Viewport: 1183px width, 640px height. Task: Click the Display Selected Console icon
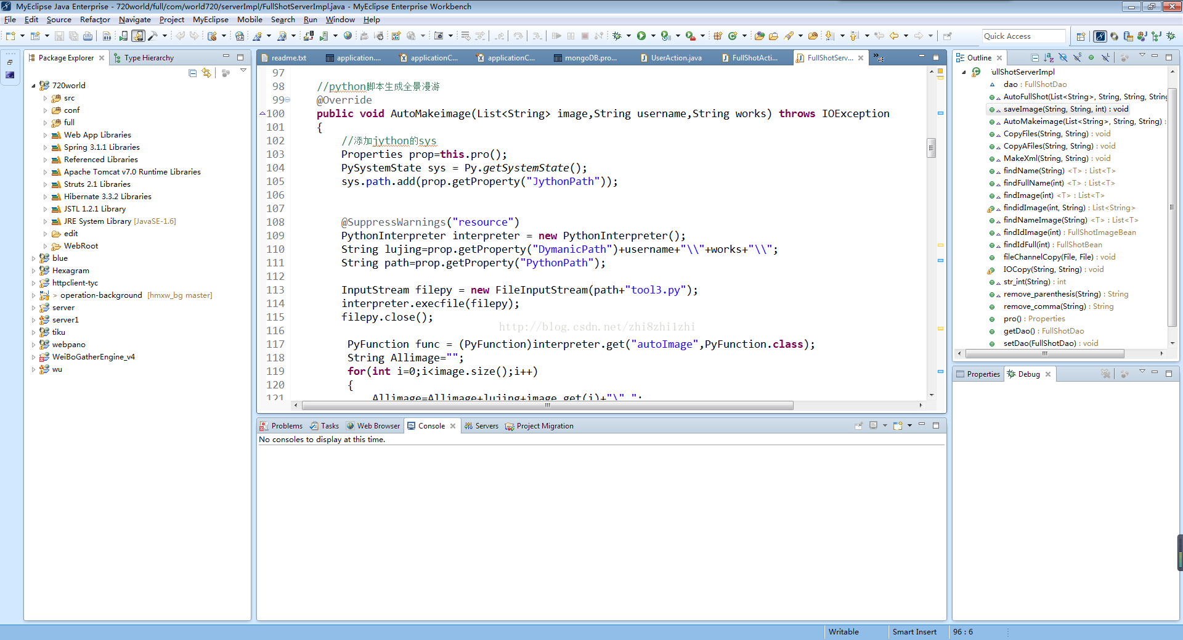tap(873, 425)
